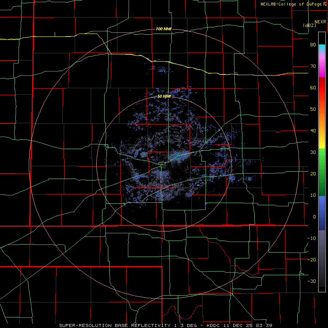The image size is (328, 328).
Task: Click the cyan segment atop the color bar
Action: (x=322, y=48)
